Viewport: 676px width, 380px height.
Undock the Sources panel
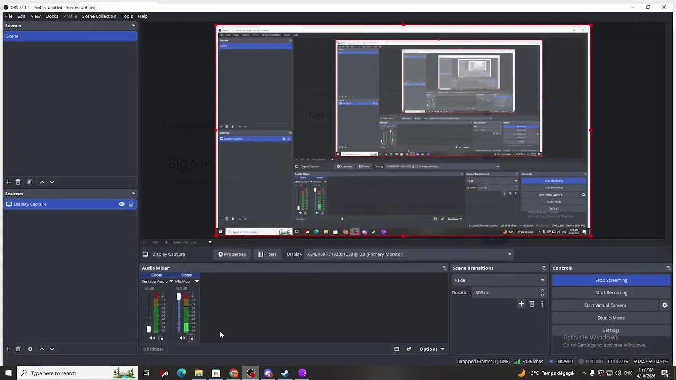click(x=133, y=194)
